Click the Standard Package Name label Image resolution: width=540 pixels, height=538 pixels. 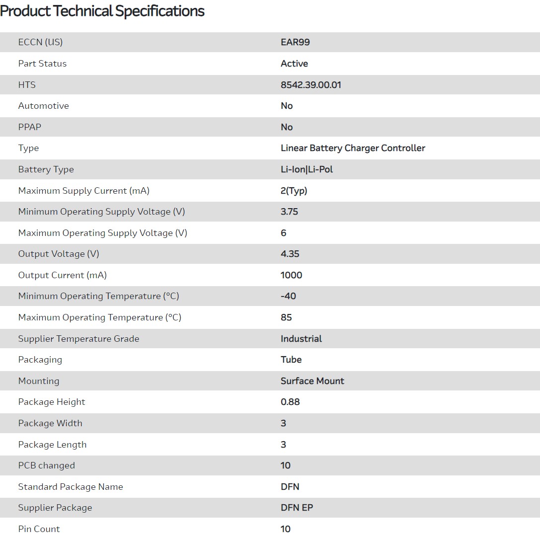coord(71,487)
